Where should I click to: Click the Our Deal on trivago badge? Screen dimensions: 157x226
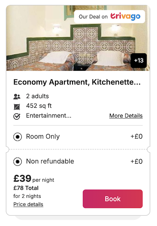click(109, 17)
